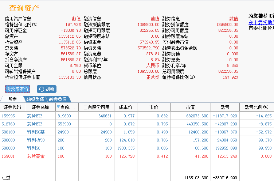Click holding quantity 553900

point(64,124)
